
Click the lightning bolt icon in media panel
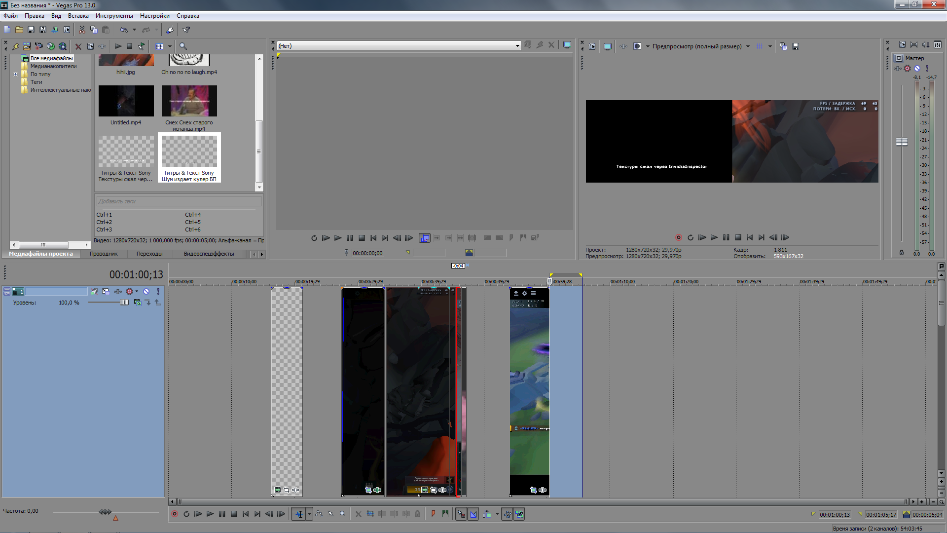tap(15, 46)
